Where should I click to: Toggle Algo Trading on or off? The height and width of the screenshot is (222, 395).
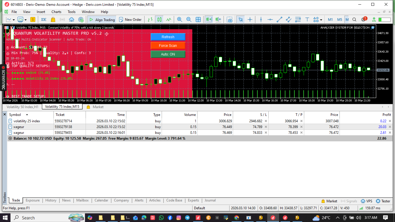102,20
